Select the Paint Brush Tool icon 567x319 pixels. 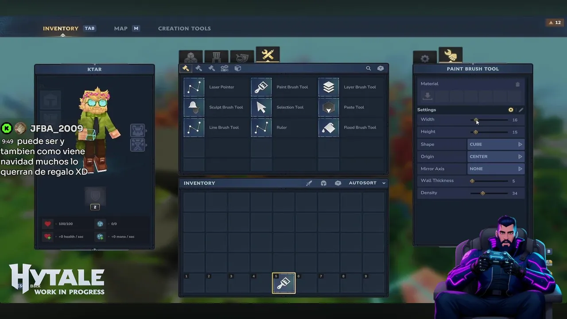click(x=261, y=87)
